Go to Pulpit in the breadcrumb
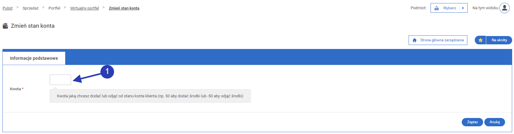This screenshot has height=134, width=514. tap(7, 8)
